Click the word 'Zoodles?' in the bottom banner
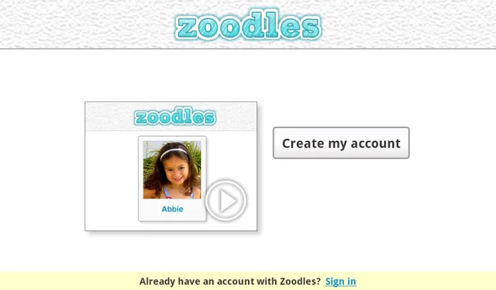This screenshot has height=290, width=496. click(300, 281)
